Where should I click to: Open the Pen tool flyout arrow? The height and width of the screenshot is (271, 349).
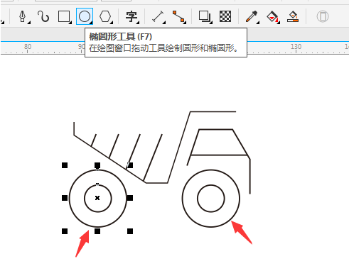[29, 23]
